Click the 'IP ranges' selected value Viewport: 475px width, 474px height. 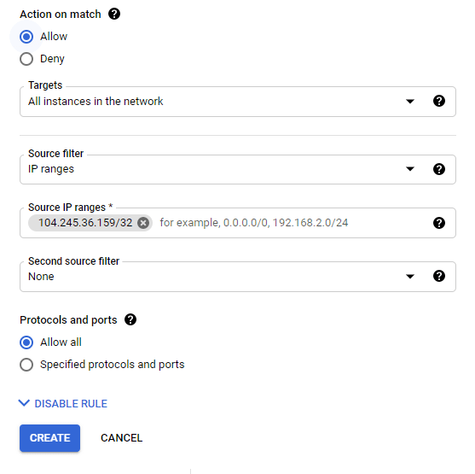pyautogui.click(x=51, y=169)
